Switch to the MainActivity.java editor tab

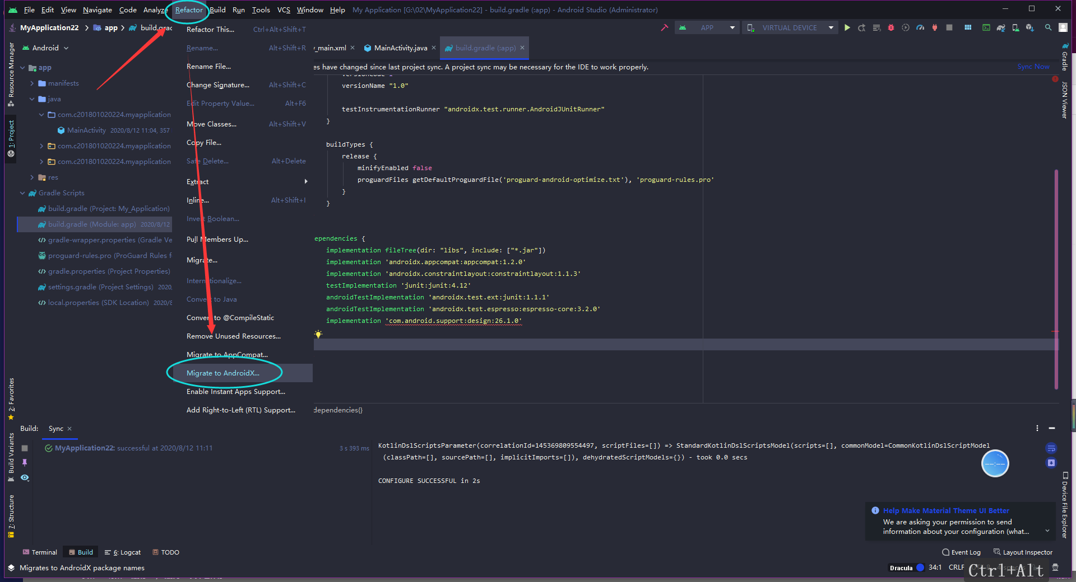(x=401, y=48)
